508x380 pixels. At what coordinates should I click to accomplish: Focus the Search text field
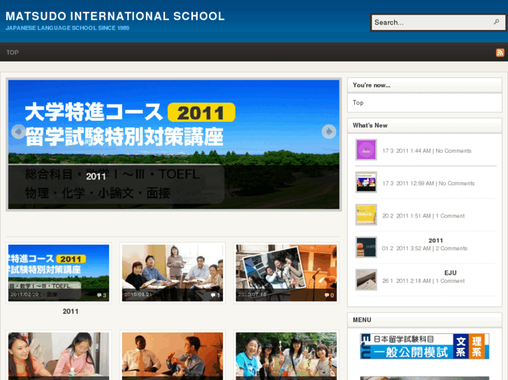(430, 22)
